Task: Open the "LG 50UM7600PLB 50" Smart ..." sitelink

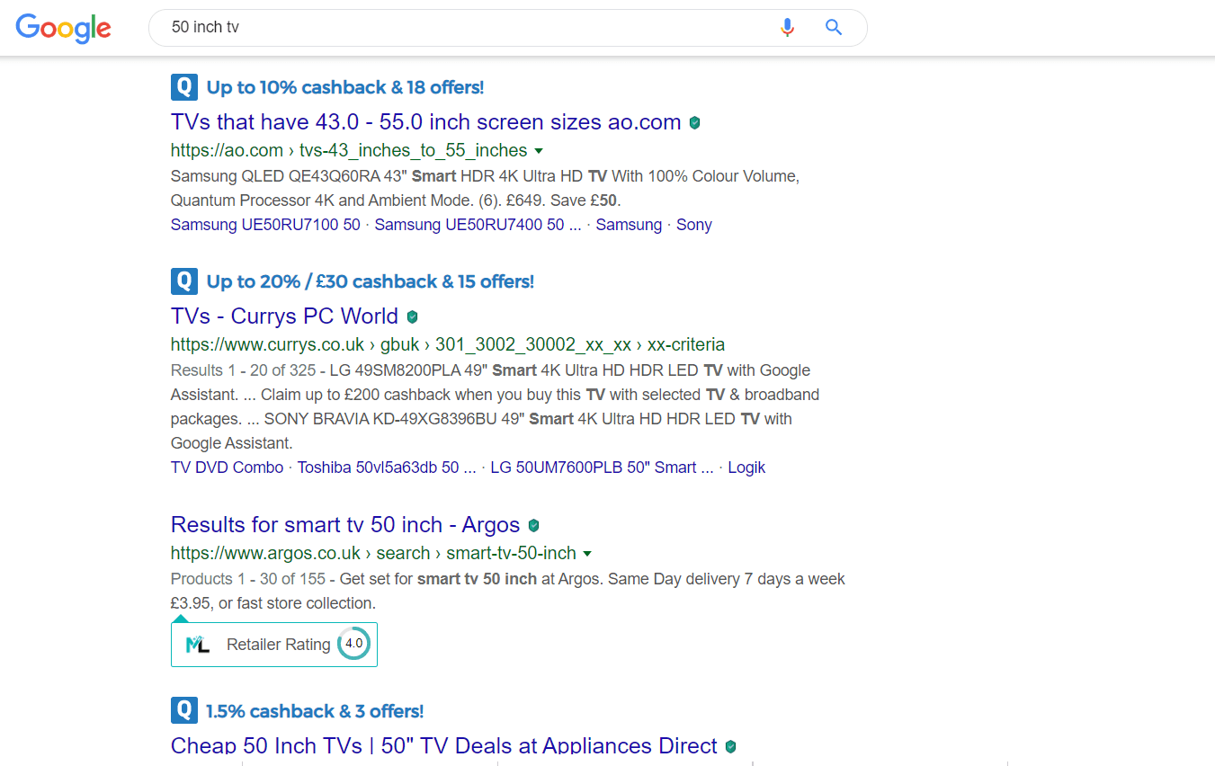Action: coord(602,468)
